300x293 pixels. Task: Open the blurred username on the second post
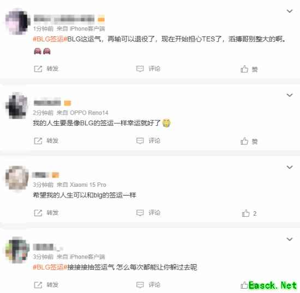pyautogui.click(x=47, y=103)
